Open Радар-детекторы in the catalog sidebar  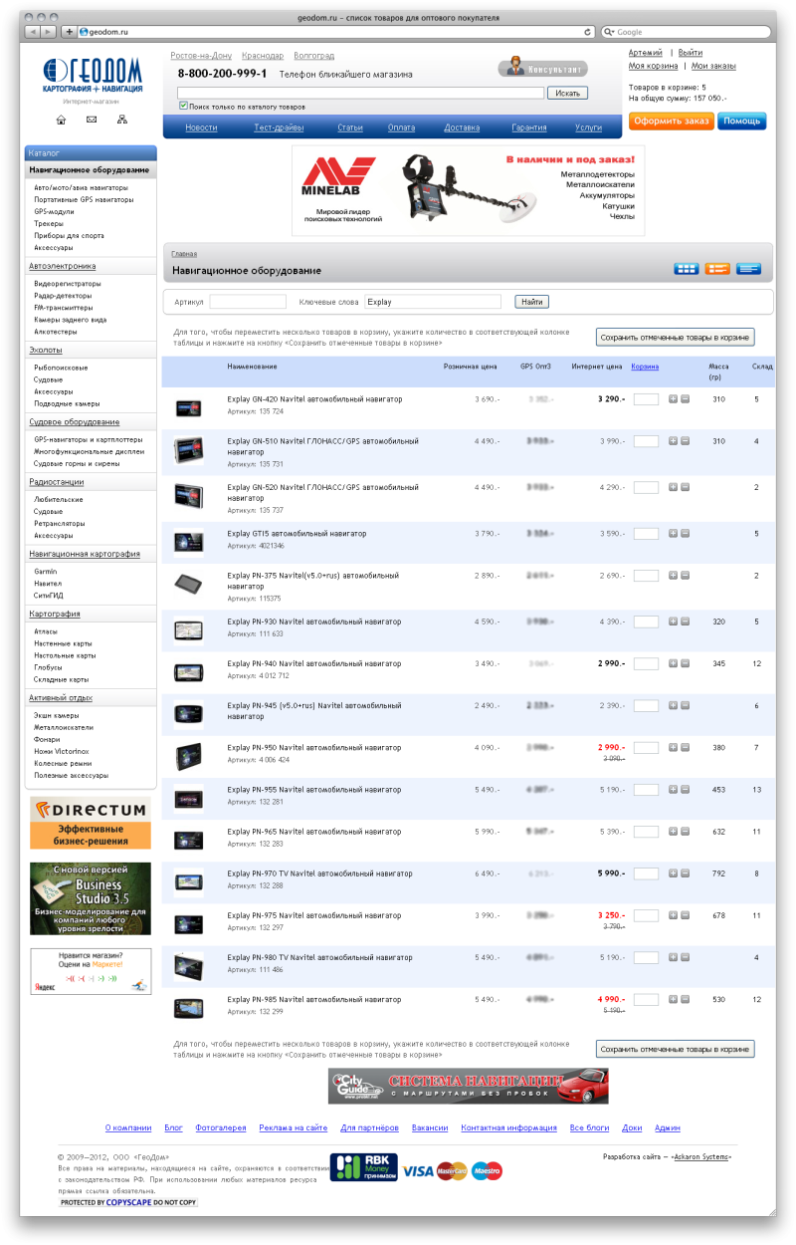click(63, 296)
